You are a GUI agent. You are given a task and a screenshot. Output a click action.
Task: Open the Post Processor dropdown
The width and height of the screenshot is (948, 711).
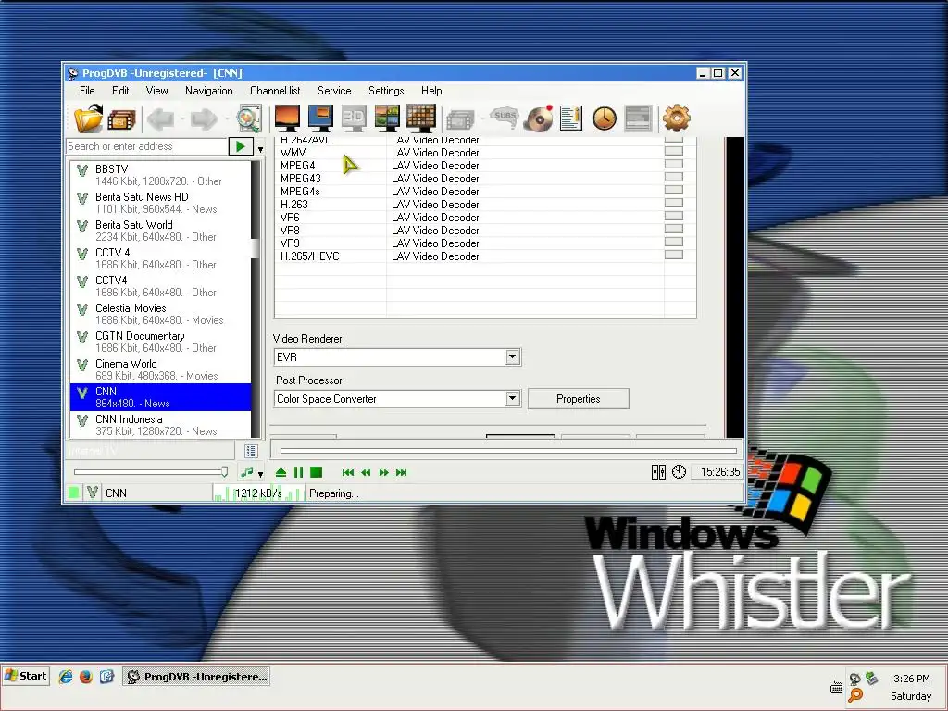[512, 398]
